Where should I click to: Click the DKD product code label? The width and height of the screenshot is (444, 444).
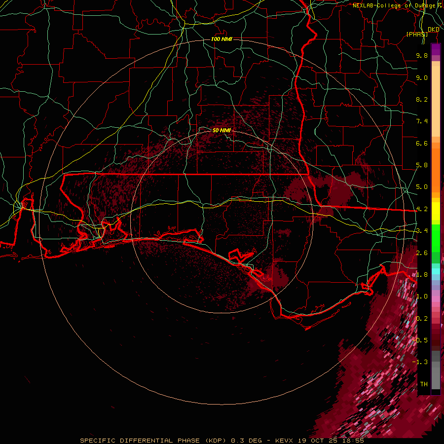point(433,29)
